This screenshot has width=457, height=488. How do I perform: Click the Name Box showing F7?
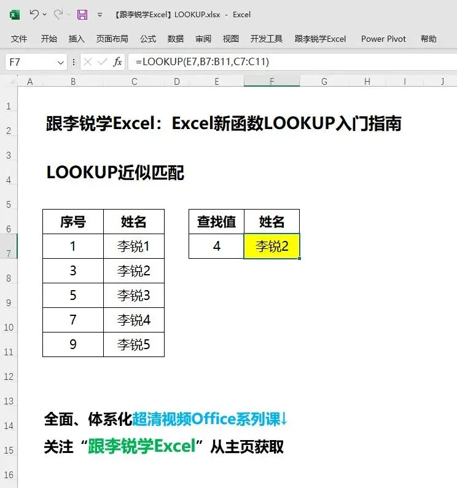[x=30, y=62]
